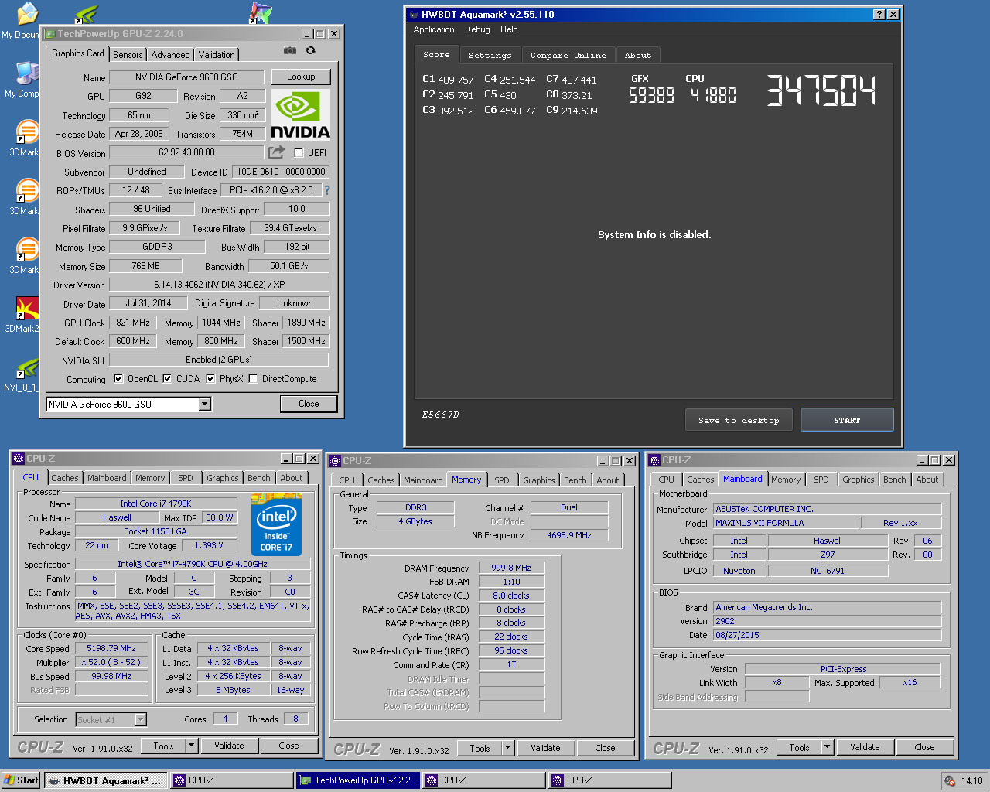Viewport: 990px width, 792px height.
Task: Open the Application menu in Aquamark
Action: [434, 29]
